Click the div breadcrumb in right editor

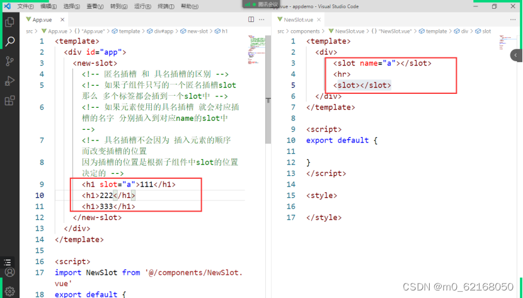pyautogui.click(x=461, y=31)
